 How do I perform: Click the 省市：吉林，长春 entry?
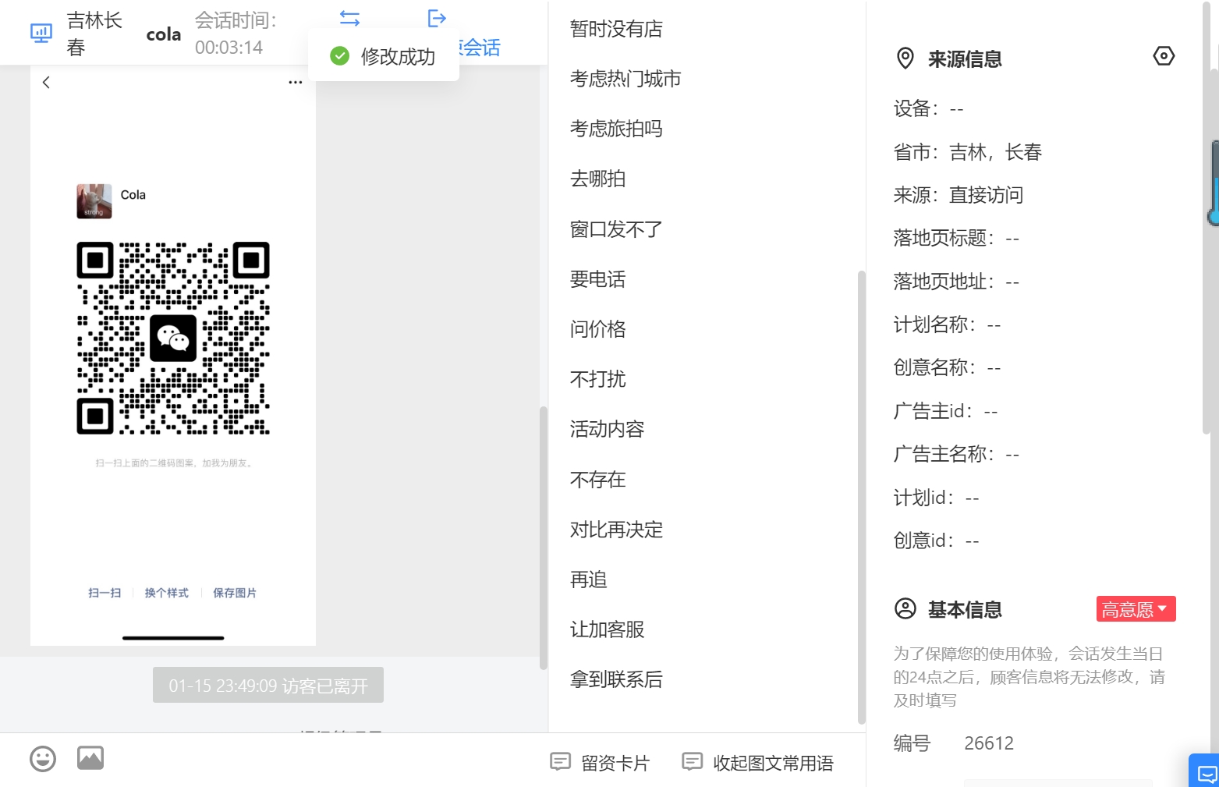pos(968,152)
